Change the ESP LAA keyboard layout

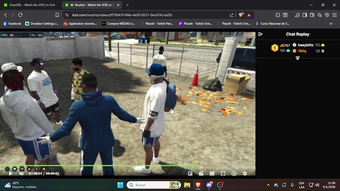(301, 185)
